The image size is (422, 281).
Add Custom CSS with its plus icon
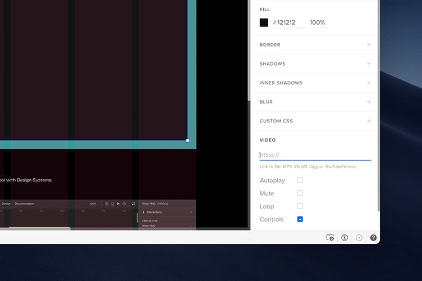pos(369,121)
